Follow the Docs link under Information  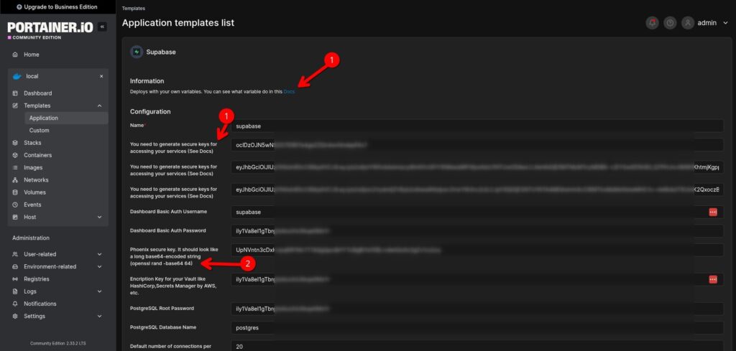289,92
